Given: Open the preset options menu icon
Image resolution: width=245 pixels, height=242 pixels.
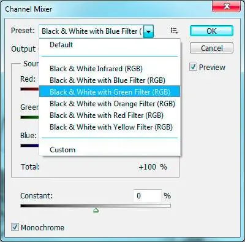Looking at the screenshot, I should [174, 31].
